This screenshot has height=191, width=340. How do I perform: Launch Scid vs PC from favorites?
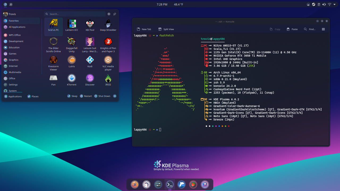click(x=53, y=27)
